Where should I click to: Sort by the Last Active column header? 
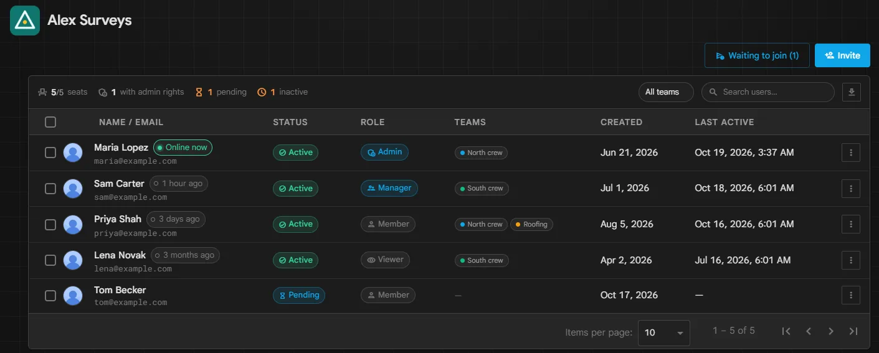[x=725, y=122]
